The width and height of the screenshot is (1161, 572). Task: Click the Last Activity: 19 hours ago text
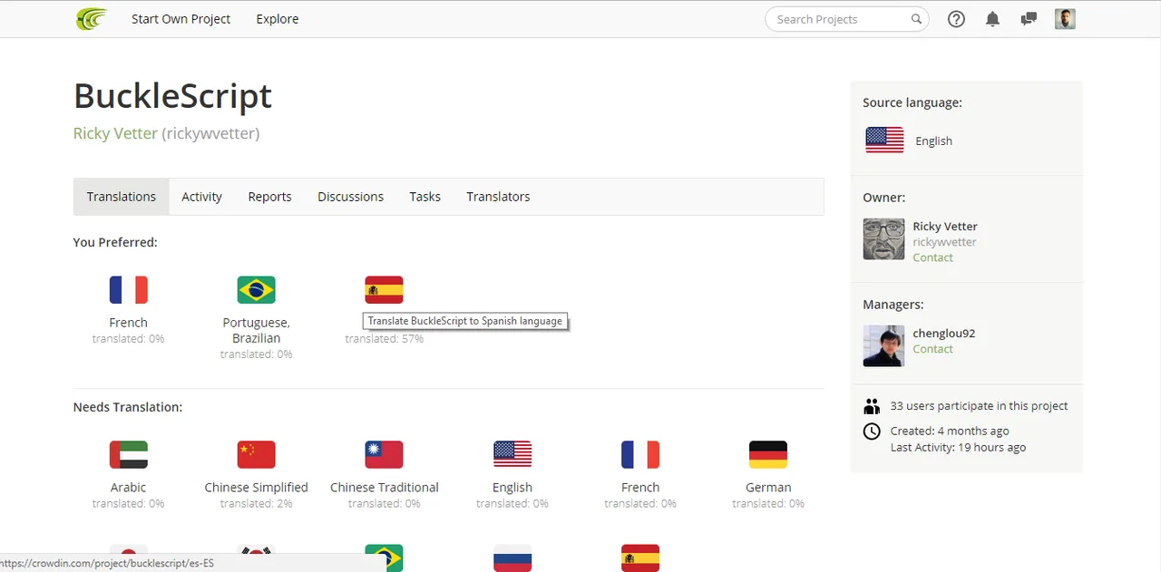click(x=958, y=448)
